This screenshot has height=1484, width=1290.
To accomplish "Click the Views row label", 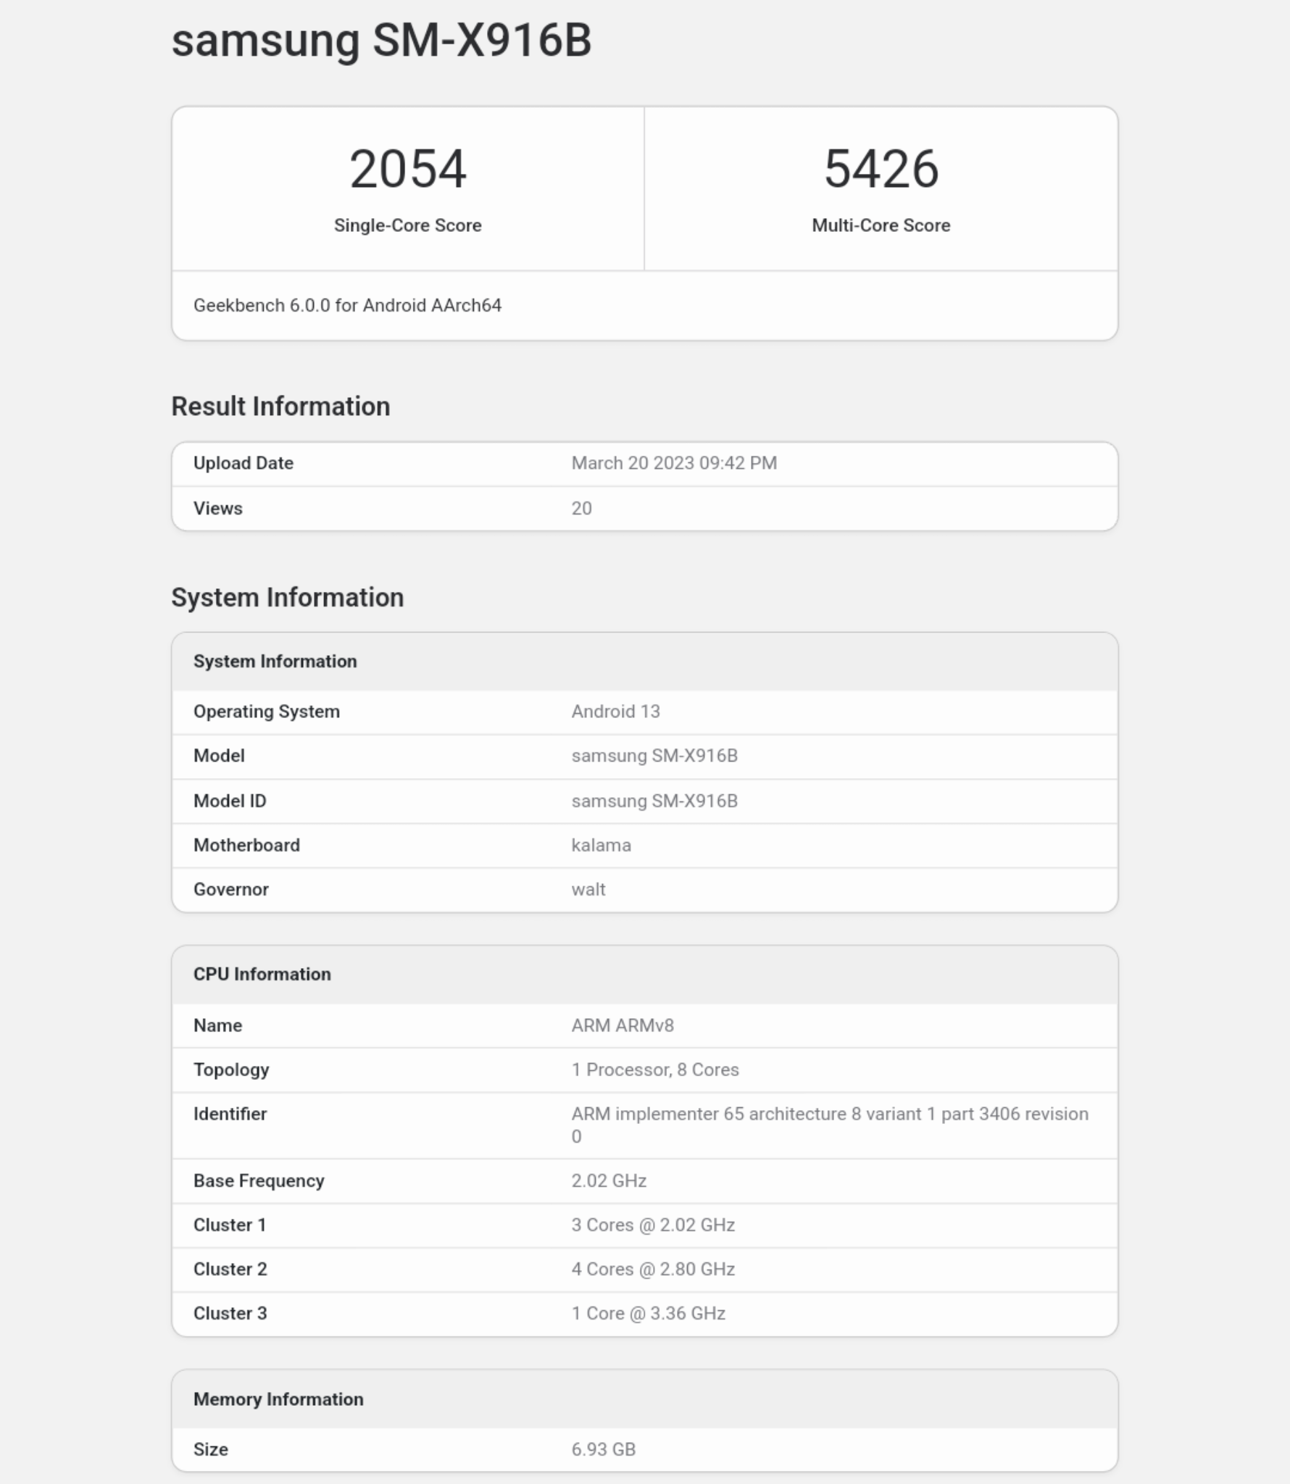I will point(218,508).
